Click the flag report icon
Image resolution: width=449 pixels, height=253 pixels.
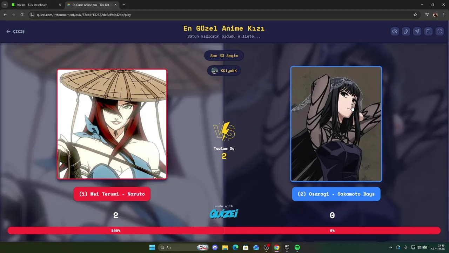click(428, 31)
